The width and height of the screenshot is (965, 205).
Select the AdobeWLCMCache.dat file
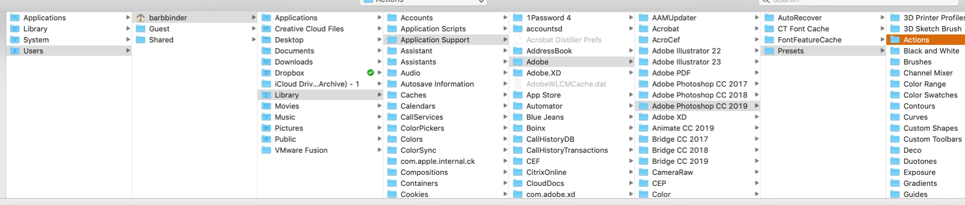(x=571, y=84)
